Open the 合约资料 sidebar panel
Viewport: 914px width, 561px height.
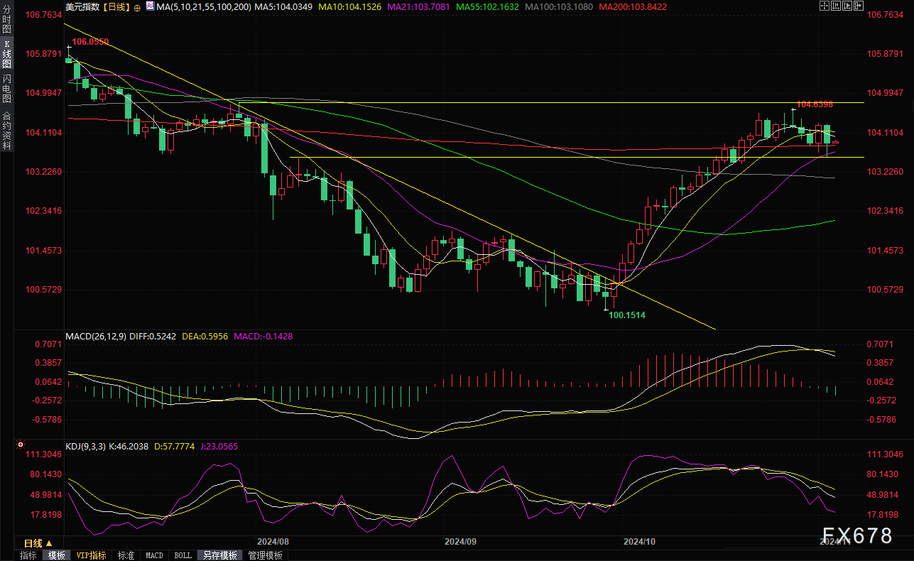[x=7, y=130]
